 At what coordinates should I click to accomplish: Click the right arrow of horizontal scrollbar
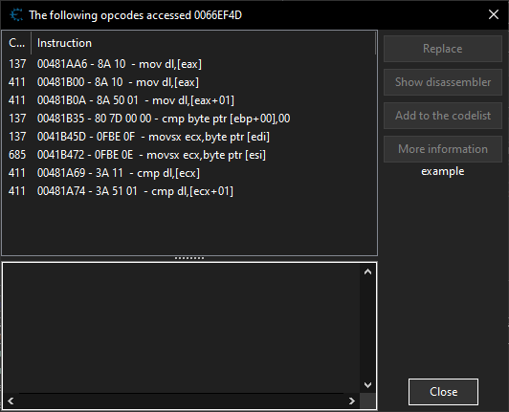point(352,401)
